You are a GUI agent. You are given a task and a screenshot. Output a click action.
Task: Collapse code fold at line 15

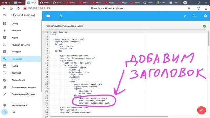tap(49, 65)
